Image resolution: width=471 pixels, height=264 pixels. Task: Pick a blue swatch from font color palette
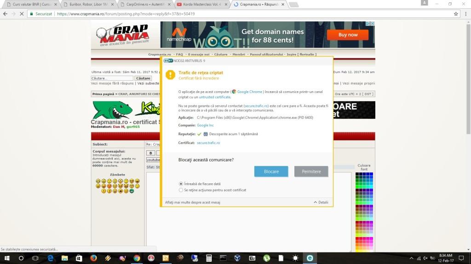tap(371, 175)
